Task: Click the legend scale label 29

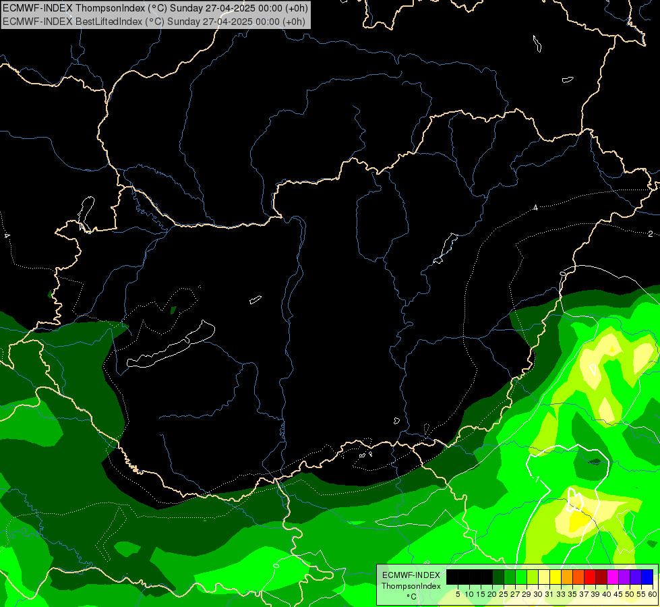Action: (x=527, y=594)
